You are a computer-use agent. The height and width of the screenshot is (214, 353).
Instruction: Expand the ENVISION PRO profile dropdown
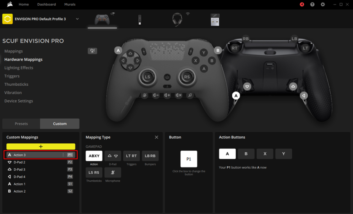(x=77, y=19)
